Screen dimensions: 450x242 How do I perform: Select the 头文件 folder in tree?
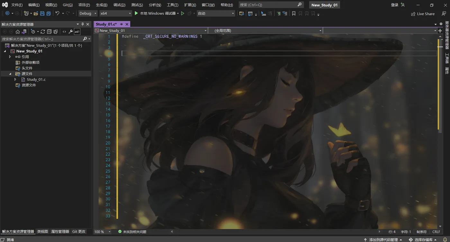[27, 68]
